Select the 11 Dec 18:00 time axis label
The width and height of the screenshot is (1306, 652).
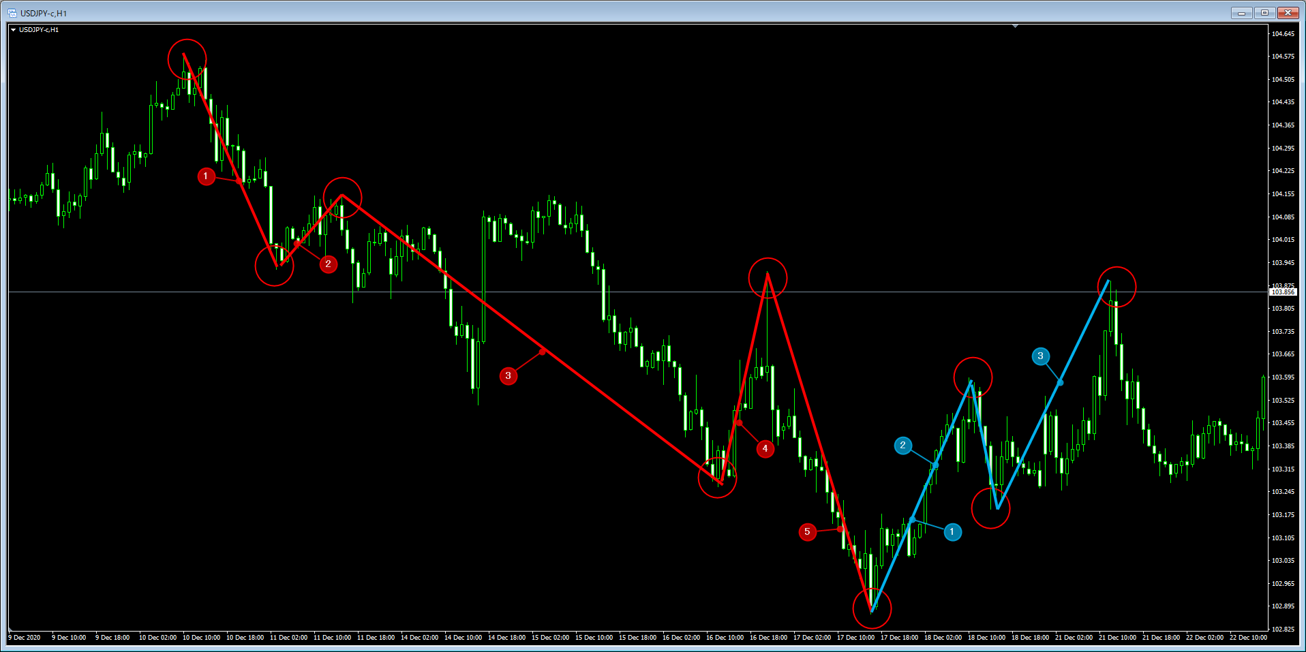[x=376, y=638]
